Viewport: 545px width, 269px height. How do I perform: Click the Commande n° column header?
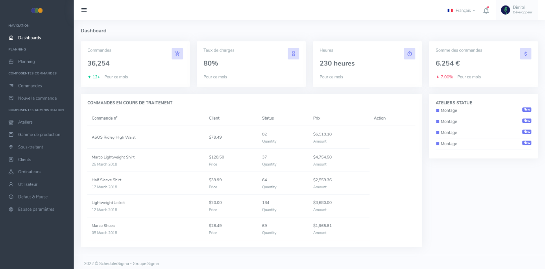pyautogui.click(x=105, y=118)
